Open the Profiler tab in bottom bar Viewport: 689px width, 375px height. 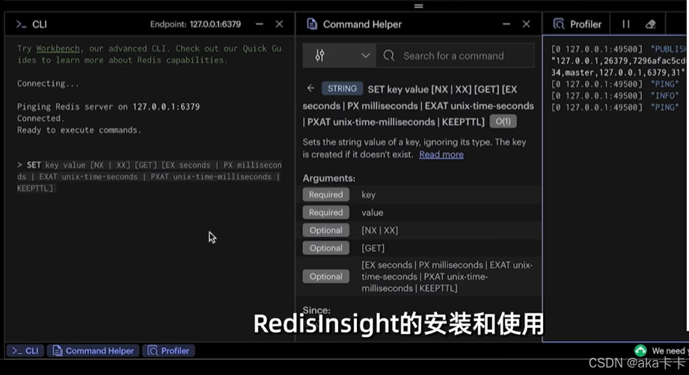pos(169,351)
